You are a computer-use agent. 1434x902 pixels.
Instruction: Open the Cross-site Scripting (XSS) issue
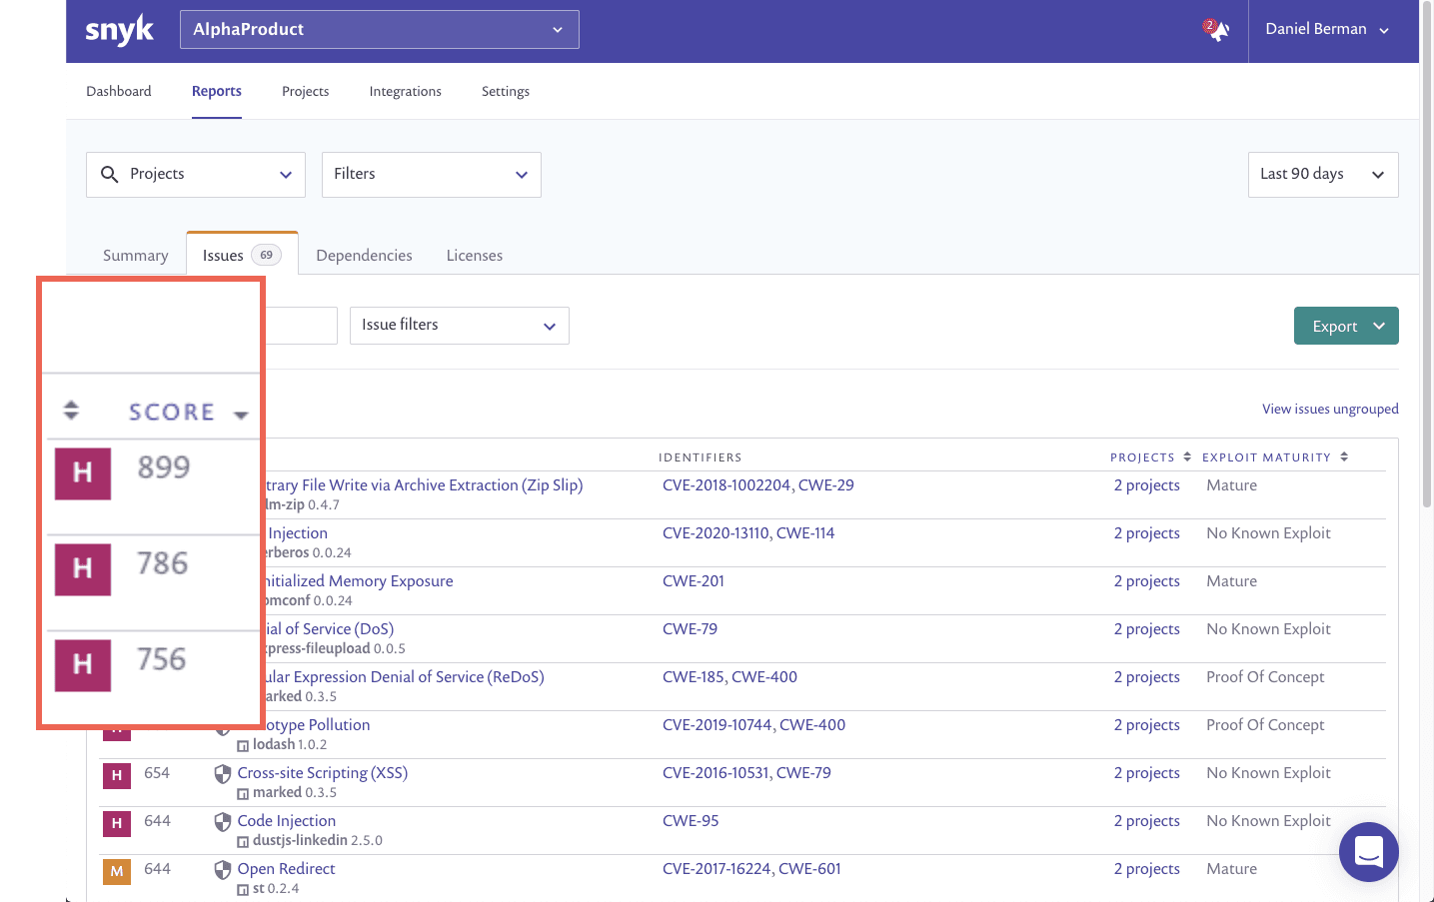[x=322, y=773]
